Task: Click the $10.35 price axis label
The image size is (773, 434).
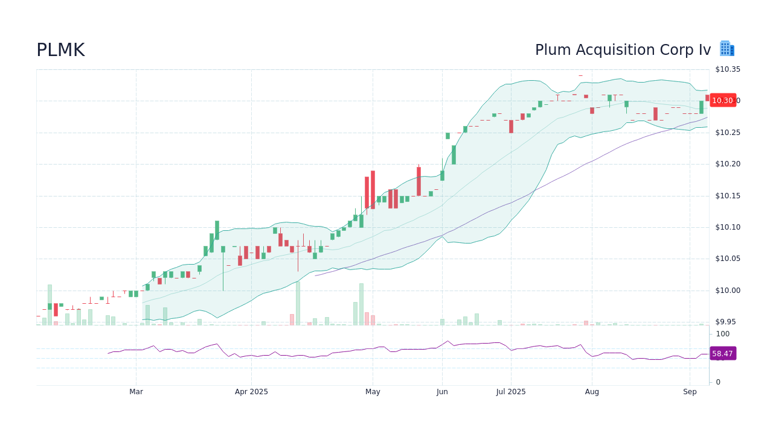Action: tap(728, 69)
